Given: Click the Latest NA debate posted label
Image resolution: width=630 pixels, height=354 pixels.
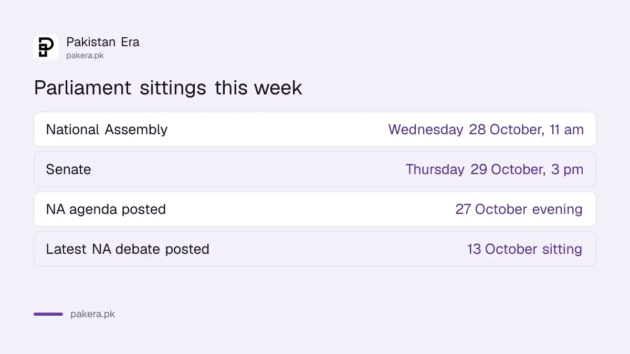Looking at the screenshot, I should click(x=128, y=249).
